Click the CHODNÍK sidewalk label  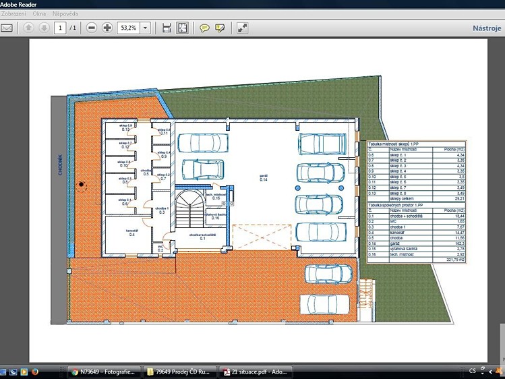[60, 165]
